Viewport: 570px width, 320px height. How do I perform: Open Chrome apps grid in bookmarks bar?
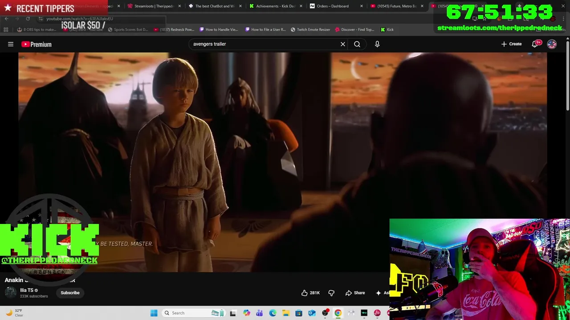(x=6, y=29)
